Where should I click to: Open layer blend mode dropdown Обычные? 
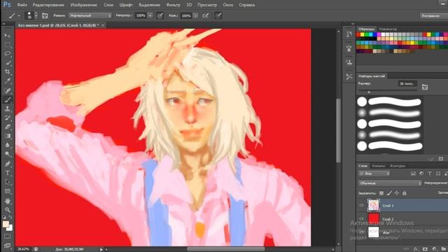click(x=390, y=183)
